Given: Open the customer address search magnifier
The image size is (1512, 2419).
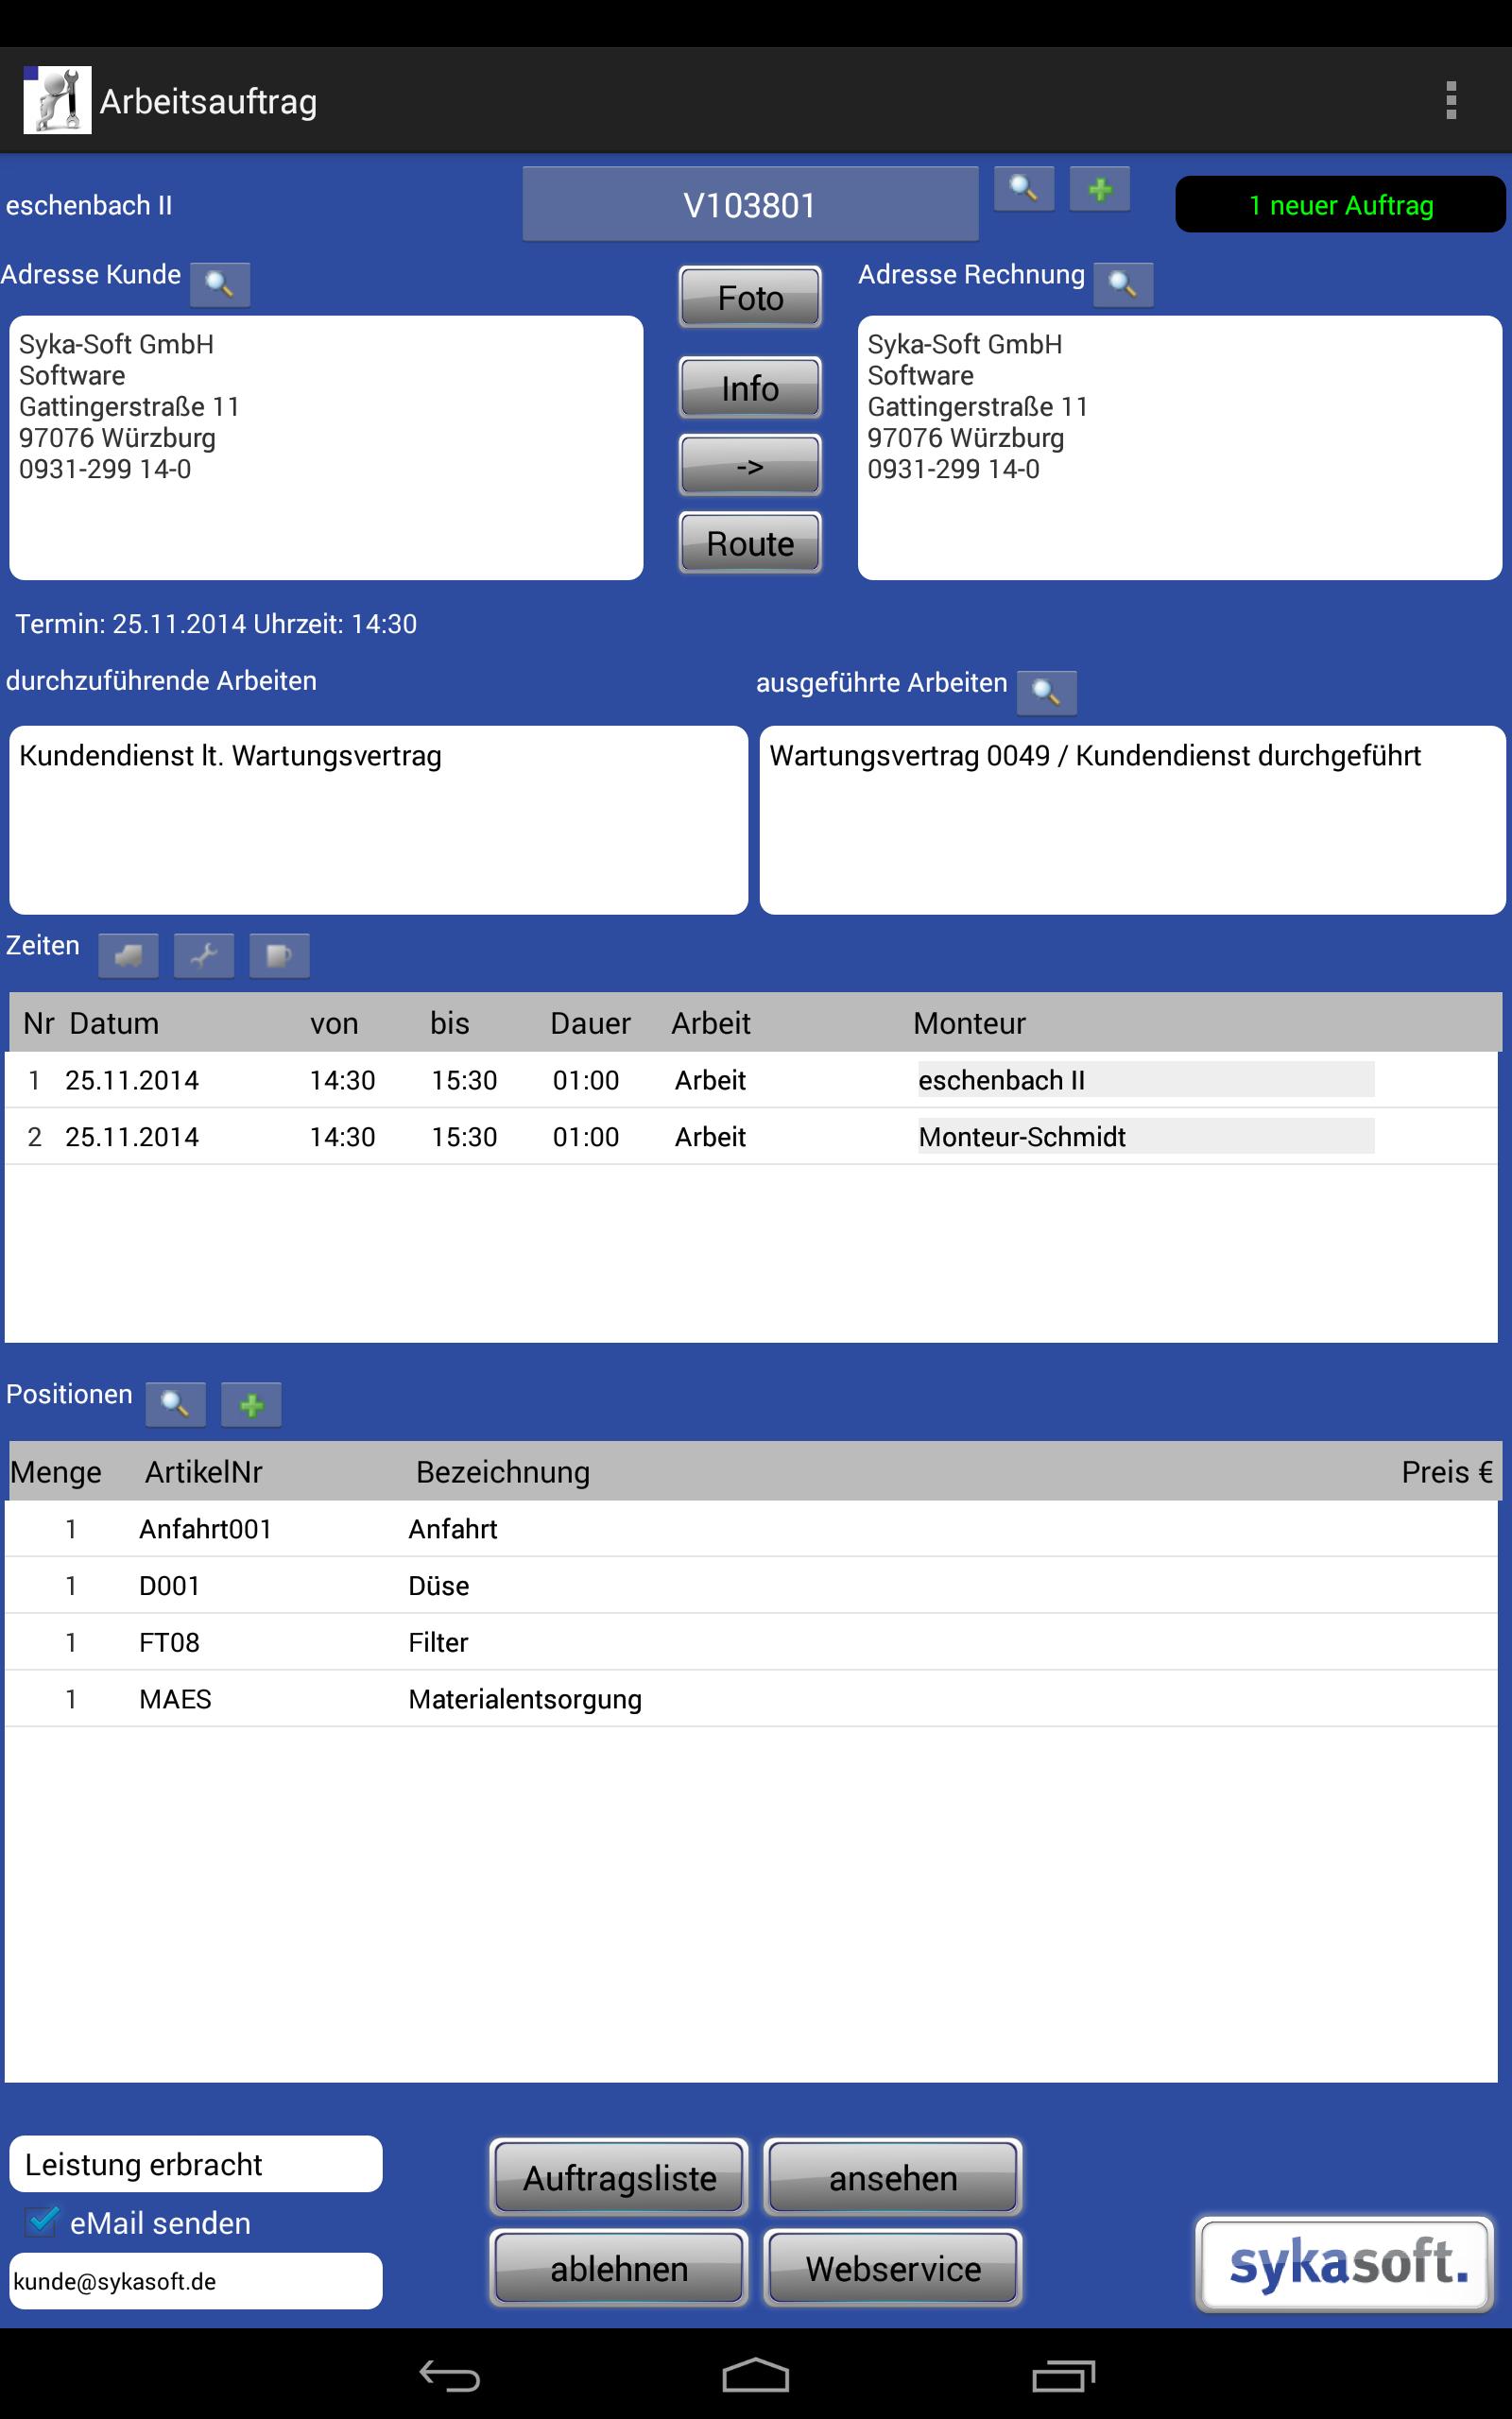Looking at the screenshot, I should point(220,284).
